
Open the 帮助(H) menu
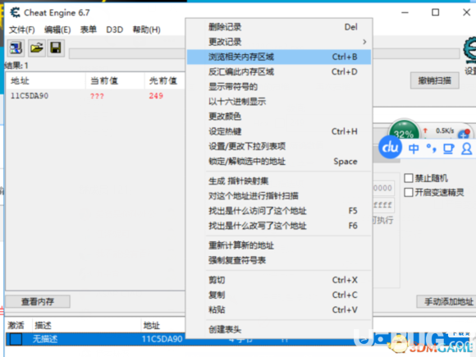pos(147,30)
